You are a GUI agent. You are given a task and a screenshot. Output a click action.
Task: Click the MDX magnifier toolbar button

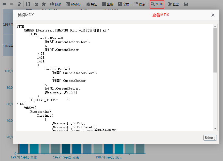pos(157,4)
